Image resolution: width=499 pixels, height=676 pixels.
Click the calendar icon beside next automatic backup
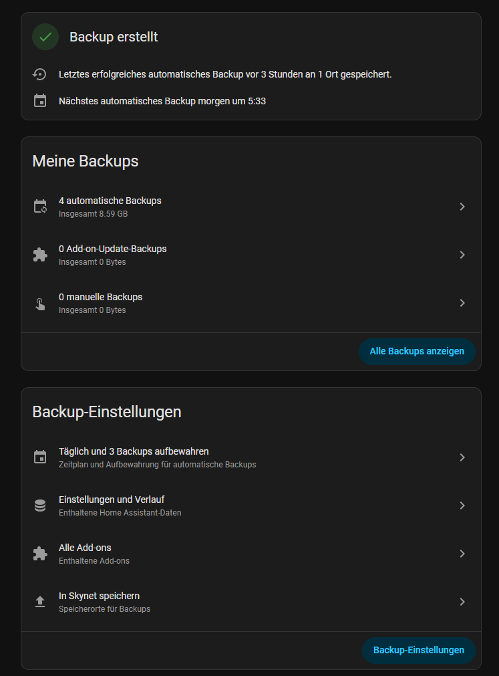(40, 101)
